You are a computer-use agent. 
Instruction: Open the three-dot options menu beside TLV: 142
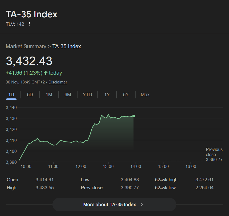tap(30, 24)
